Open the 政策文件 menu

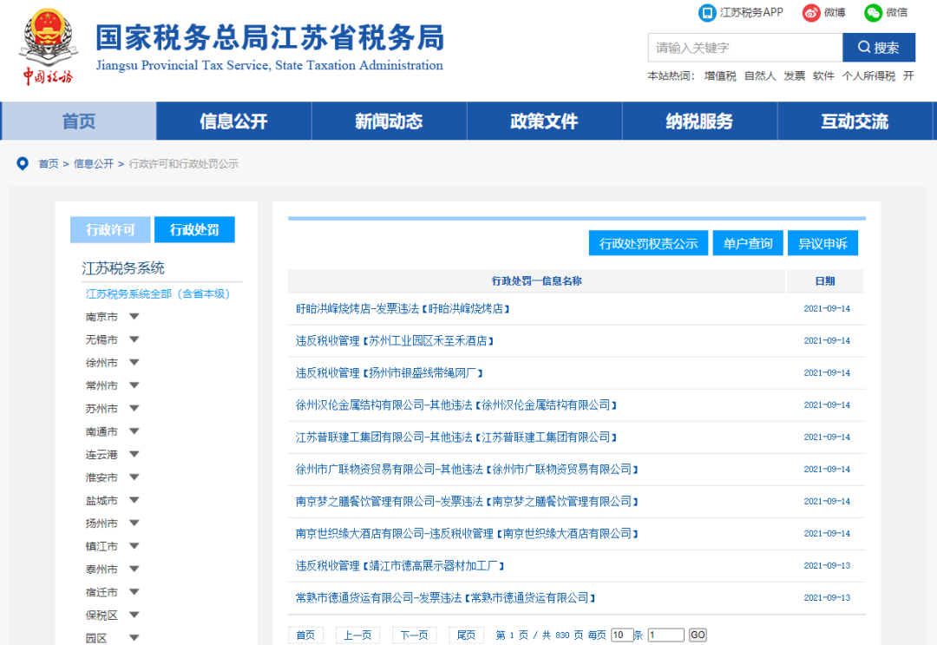[544, 122]
